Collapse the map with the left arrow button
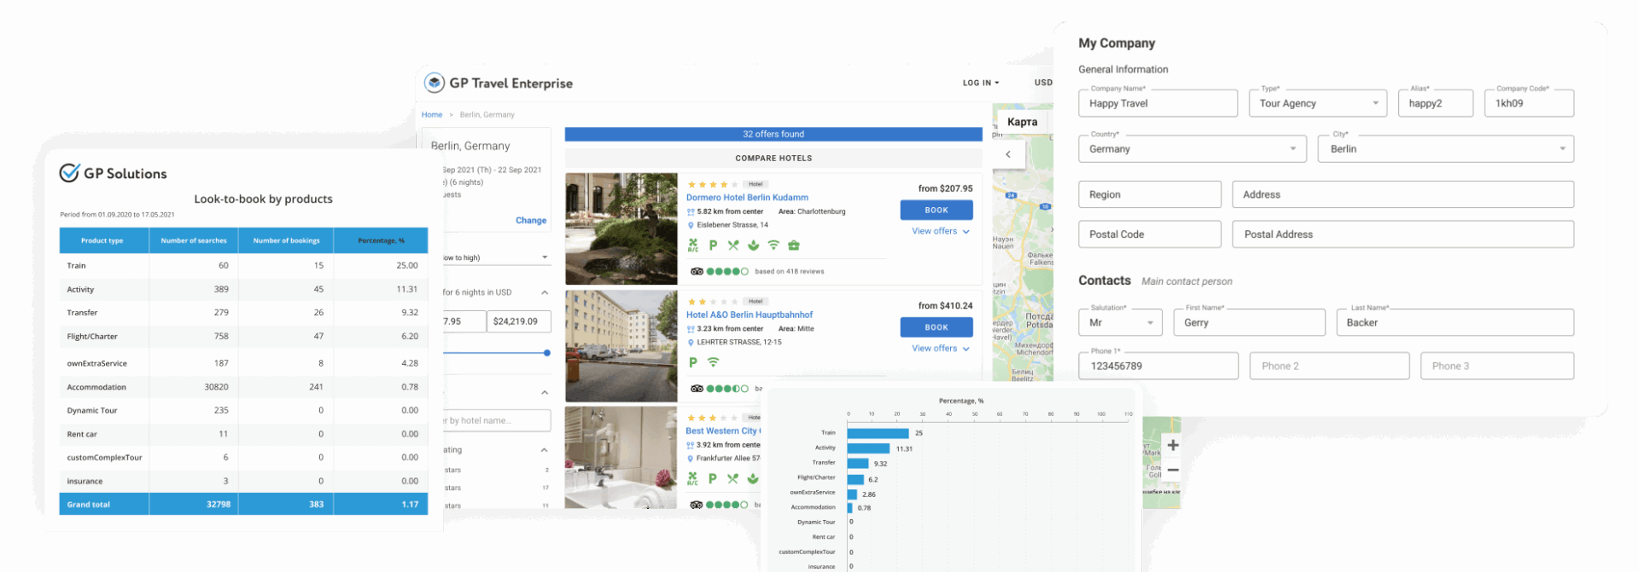Viewport: 1639px width, 572px height. pos(1008,154)
